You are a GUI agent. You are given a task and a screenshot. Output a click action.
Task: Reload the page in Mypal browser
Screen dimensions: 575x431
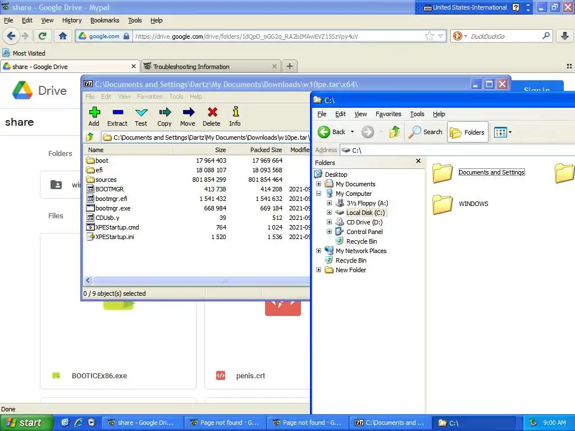coord(43,36)
